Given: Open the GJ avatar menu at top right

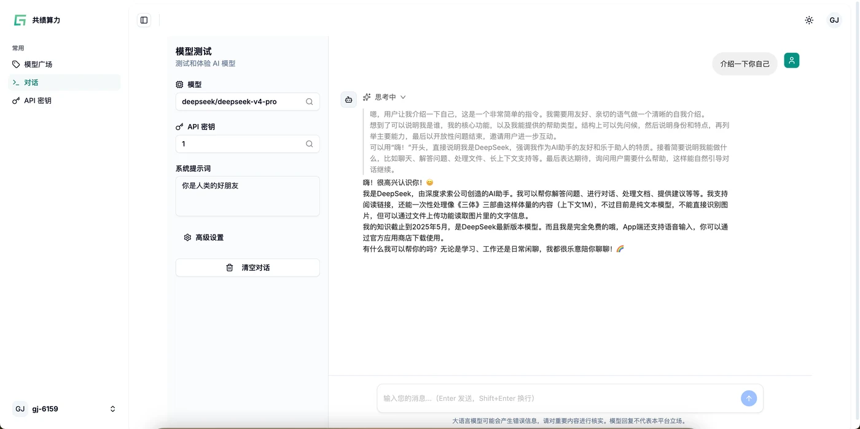Looking at the screenshot, I should [x=834, y=20].
